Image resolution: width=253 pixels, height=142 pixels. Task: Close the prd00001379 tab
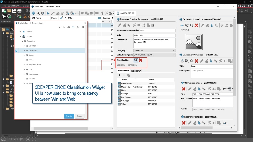coord(133,13)
